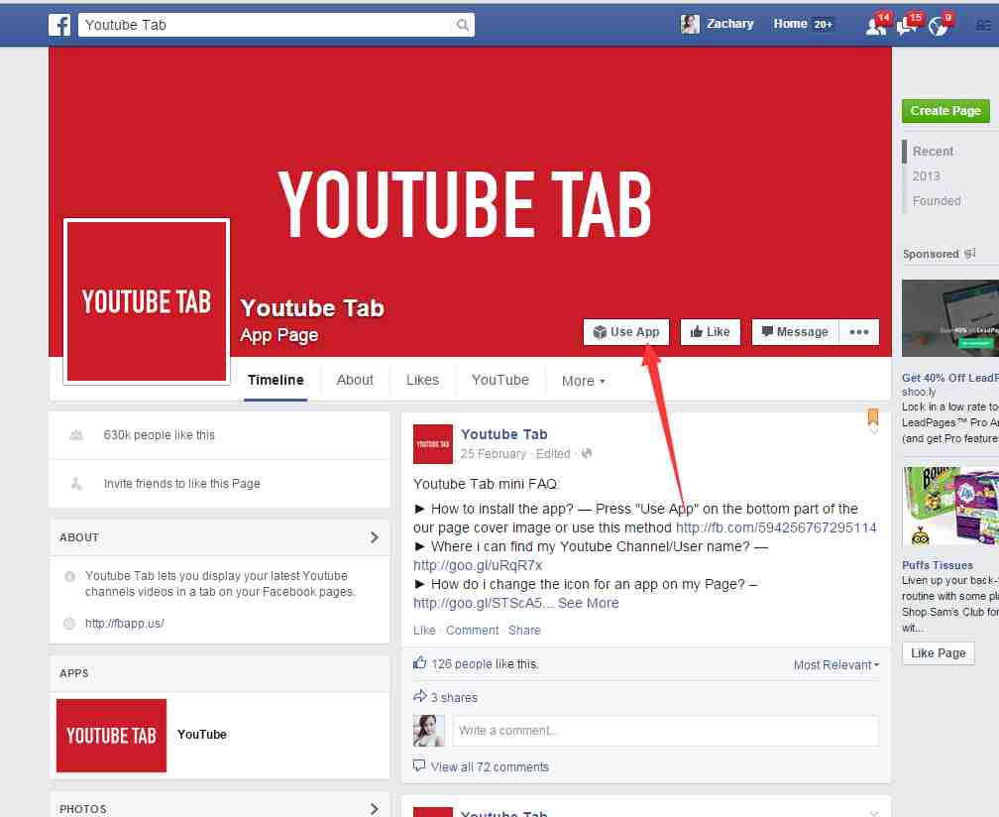The width and height of the screenshot is (999, 817).
Task: Open Zachary's profile name link
Action: (729, 24)
